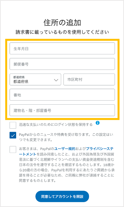Click the small 都道府県 floating label
Screen dimensions: 124x207
19,77
